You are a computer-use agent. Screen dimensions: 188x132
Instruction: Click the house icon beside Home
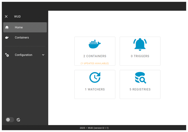pyautogui.click(x=7, y=28)
